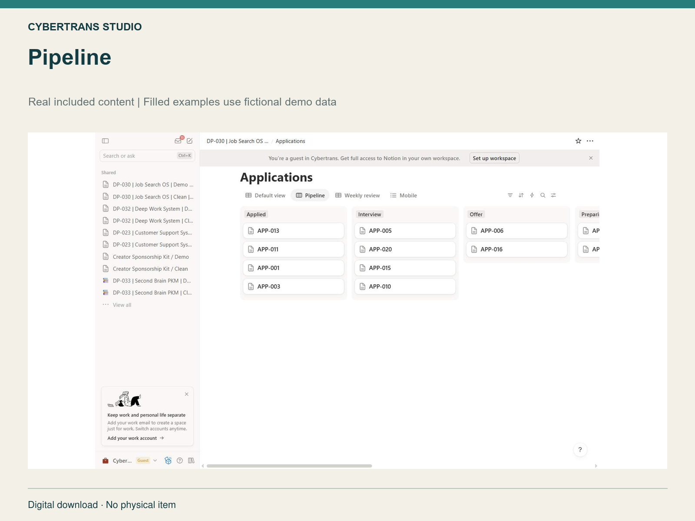Open the filter icon in database toolbar
Image resolution: width=695 pixels, height=521 pixels.
pyautogui.click(x=510, y=195)
